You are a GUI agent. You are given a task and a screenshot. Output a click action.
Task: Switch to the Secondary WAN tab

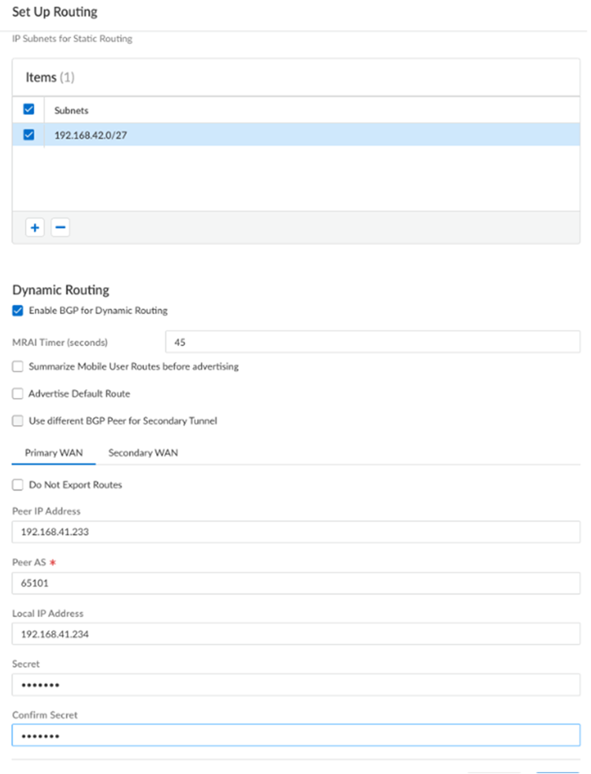pos(143,453)
